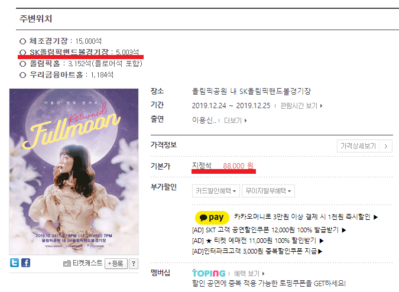Click the +등록 ticketcast button
This screenshot has width=399, height=292.
coord(116,264)
